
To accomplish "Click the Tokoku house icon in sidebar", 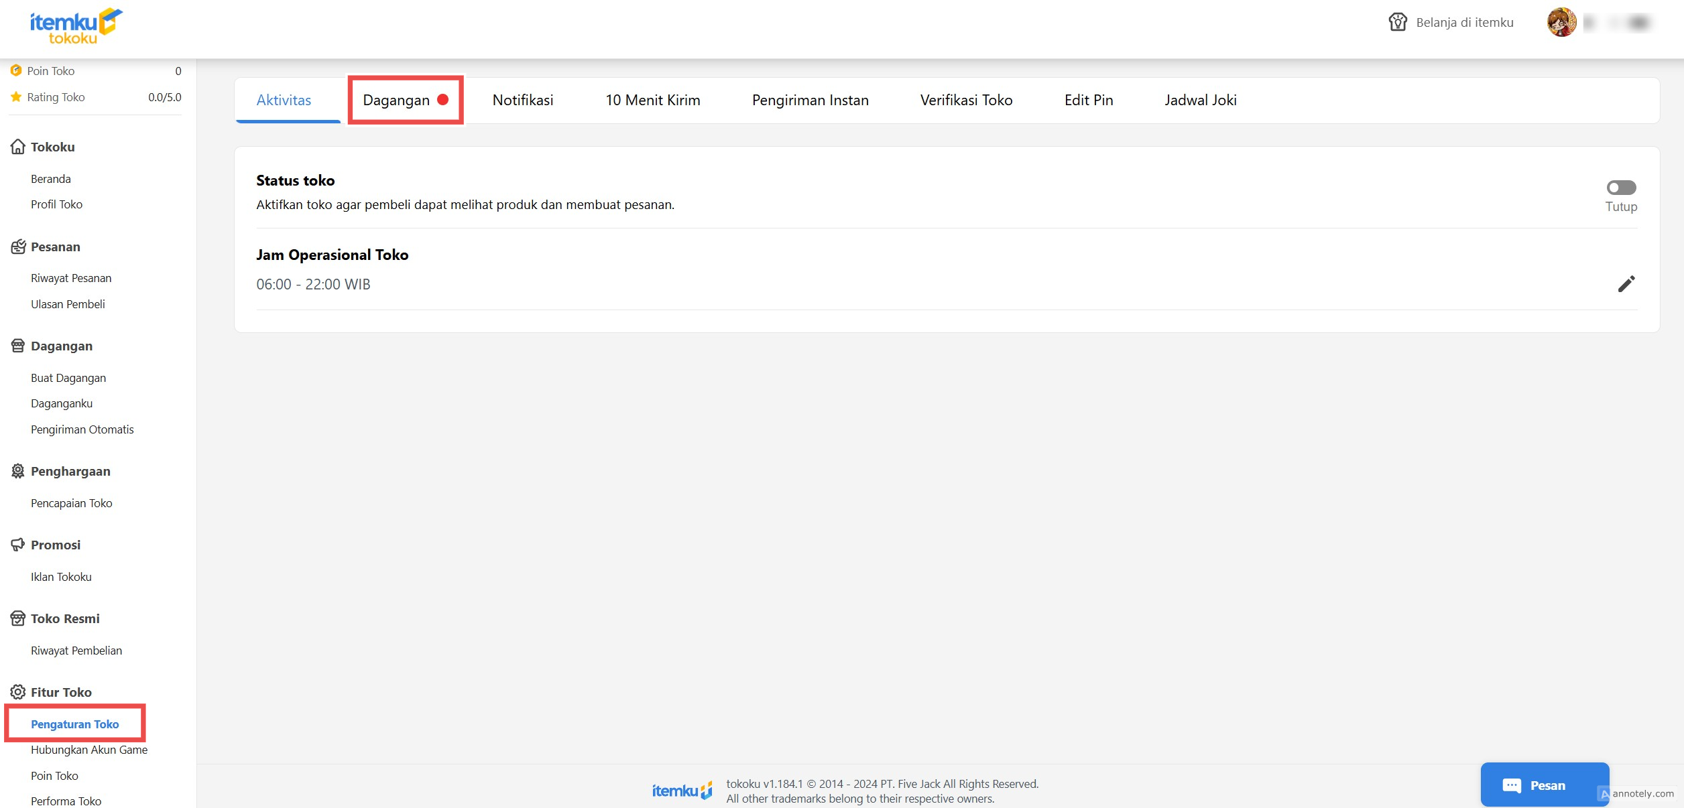I will [x=18, y=147].
